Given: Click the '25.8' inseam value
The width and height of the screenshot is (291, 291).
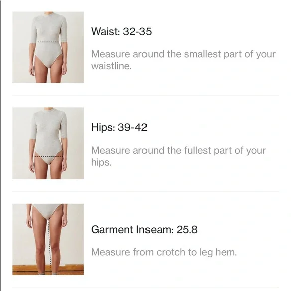Looking at the screenshot, I should click(x=187, y=230).
